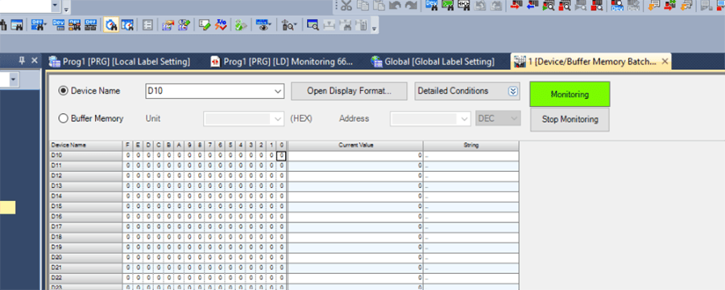Open Find Contact or Coil binoculars icon
This screenshot has width=725, height=290.
coord(464,6)
